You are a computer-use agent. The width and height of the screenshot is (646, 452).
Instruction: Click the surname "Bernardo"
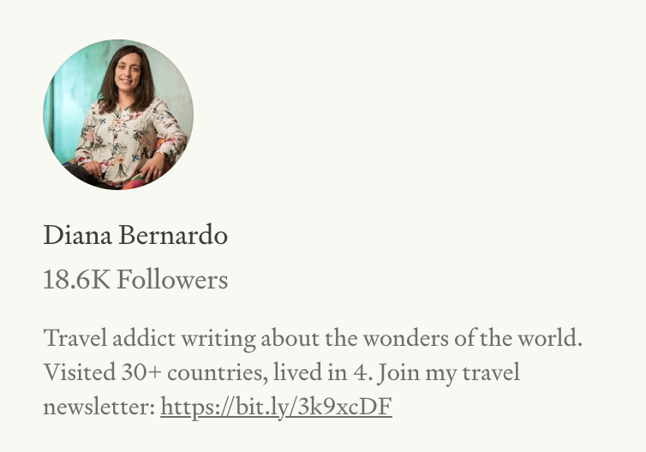point(173,235)
